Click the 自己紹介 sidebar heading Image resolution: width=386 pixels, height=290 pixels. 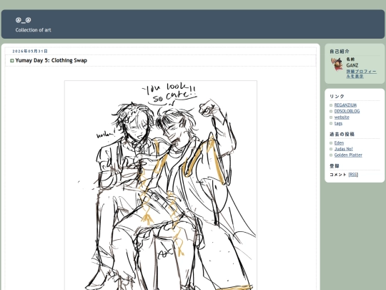click(x=340, y=52)
